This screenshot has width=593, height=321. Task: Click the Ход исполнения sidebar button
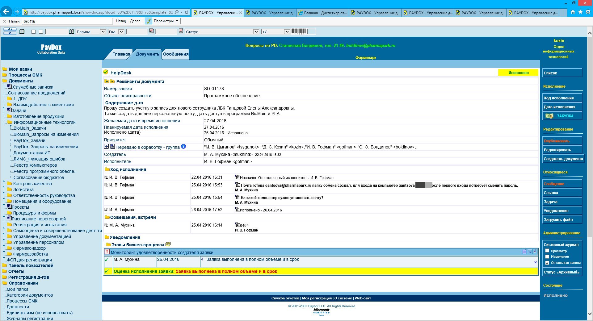click(x=562, y=98)
